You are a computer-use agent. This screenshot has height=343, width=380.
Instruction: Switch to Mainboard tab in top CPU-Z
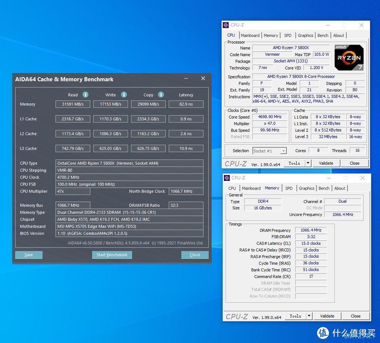click(250, 35)
